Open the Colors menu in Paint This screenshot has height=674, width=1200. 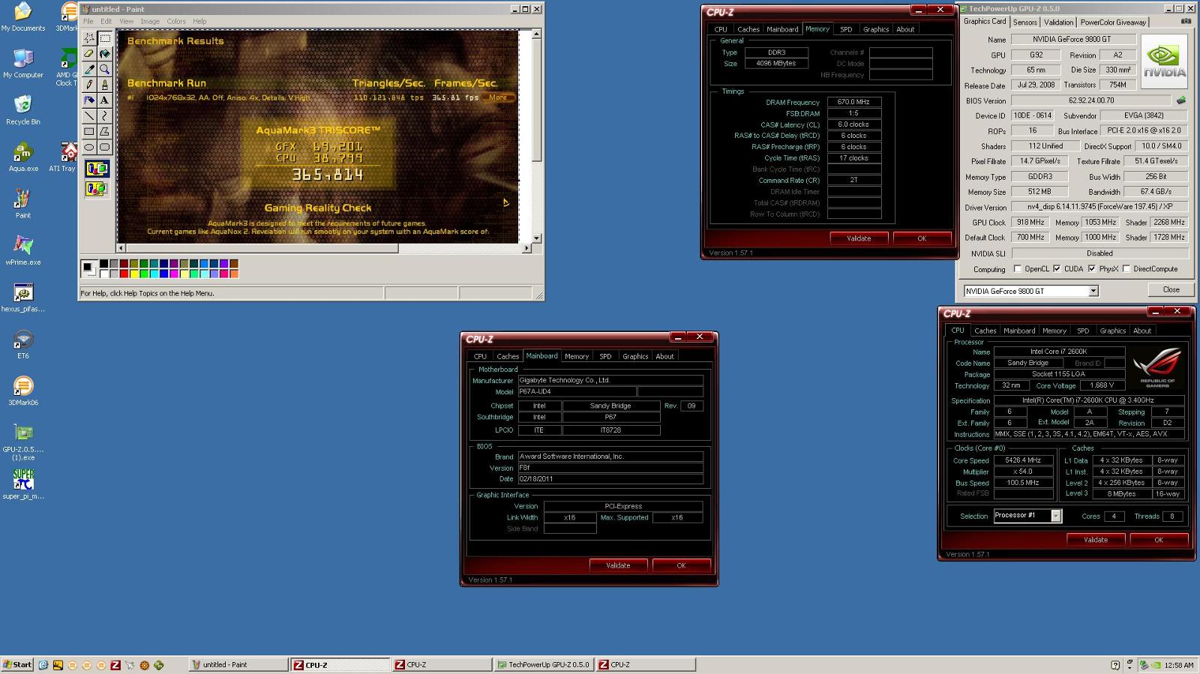[176, 22]
